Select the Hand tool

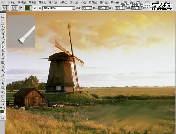tap(3, 100)
